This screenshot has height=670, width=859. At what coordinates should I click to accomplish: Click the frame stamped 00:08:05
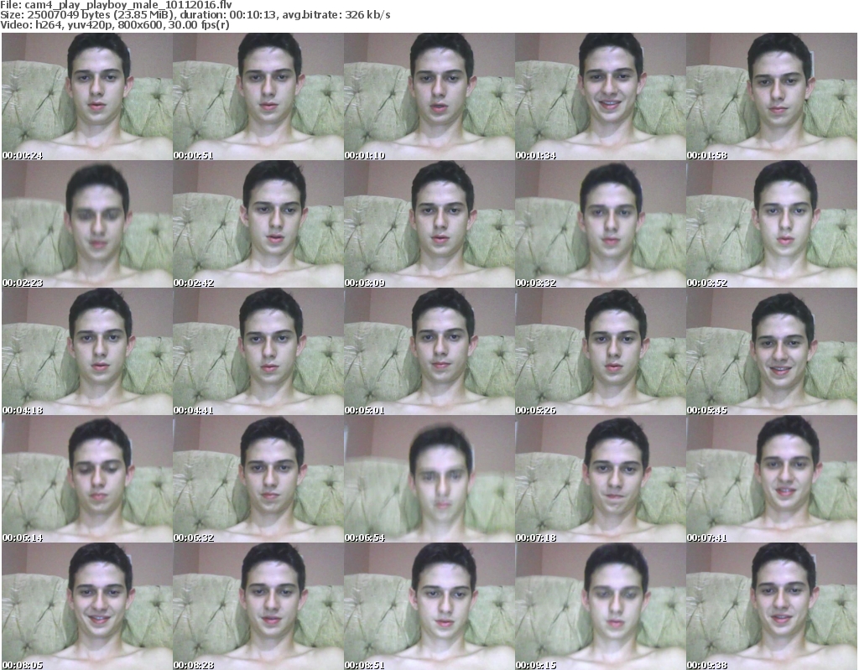point(87,606)
